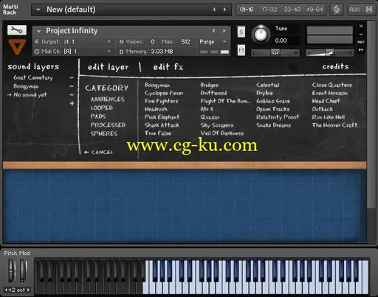This screenshot has height=297, width=378.
Task: Switch to the edit fx tab
Action: (168, 67)
